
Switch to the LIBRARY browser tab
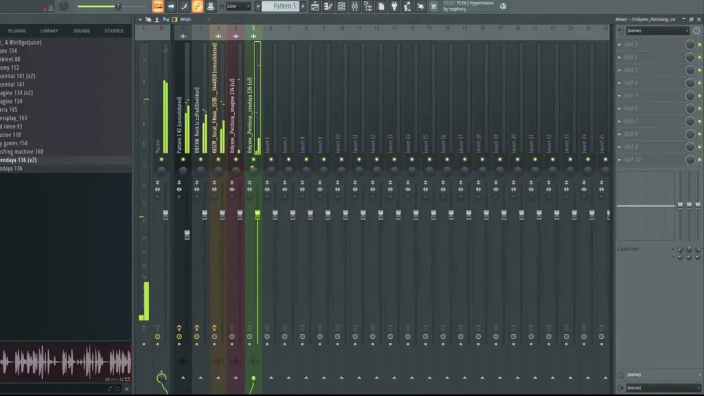pos(49,31)
